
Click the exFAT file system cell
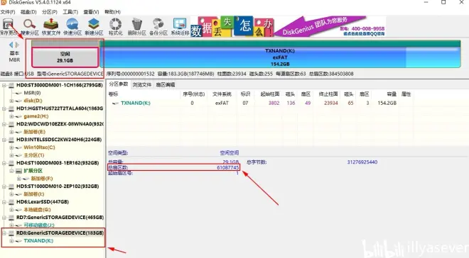(x=222, y=103)
